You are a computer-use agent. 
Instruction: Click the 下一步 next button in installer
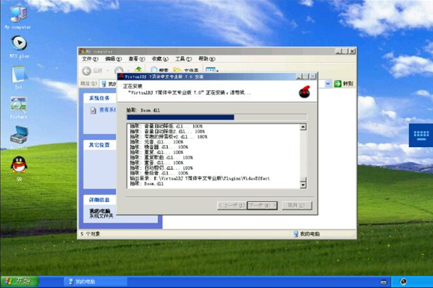tap(262, 206)
